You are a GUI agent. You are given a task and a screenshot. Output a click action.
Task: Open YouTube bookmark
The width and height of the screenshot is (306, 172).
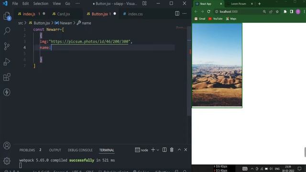pos(216,19)
